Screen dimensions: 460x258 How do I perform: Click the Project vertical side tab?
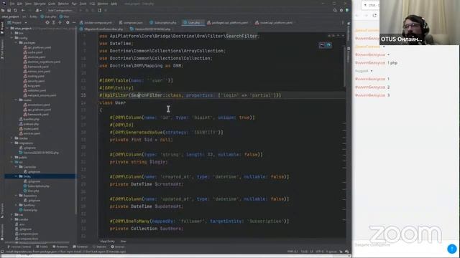[x=2, y=27]
